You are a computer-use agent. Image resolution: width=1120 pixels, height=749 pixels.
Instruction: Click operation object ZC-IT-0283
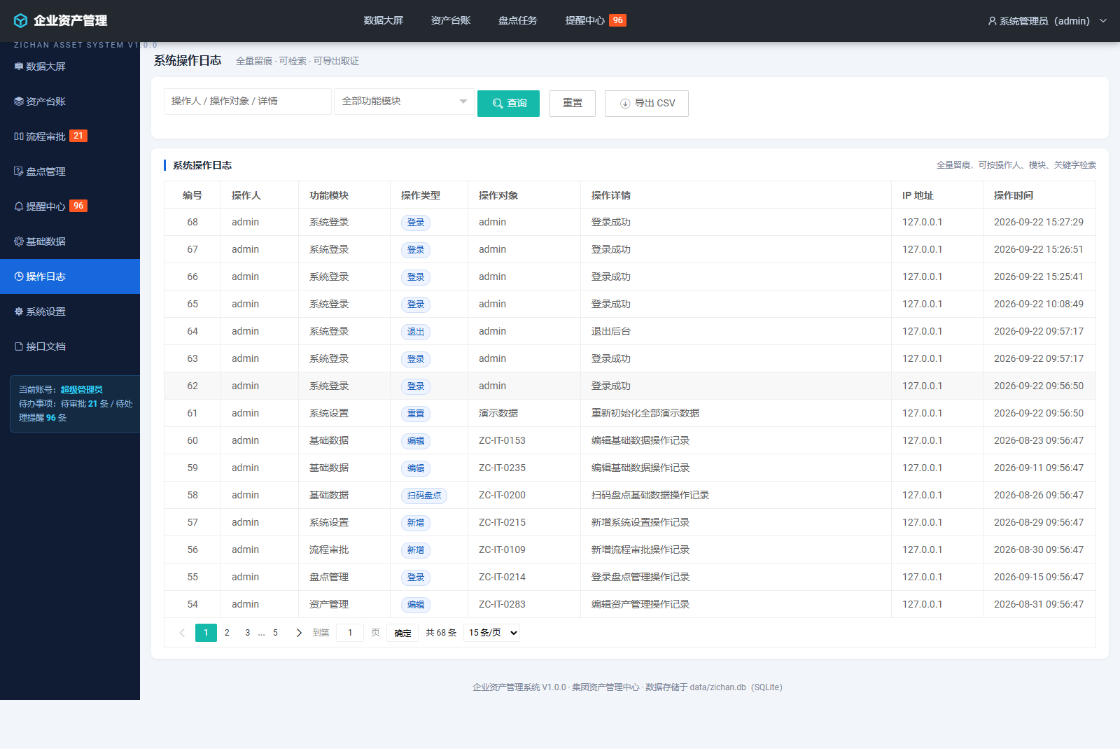pyautogui.click(x=502, y=604)
